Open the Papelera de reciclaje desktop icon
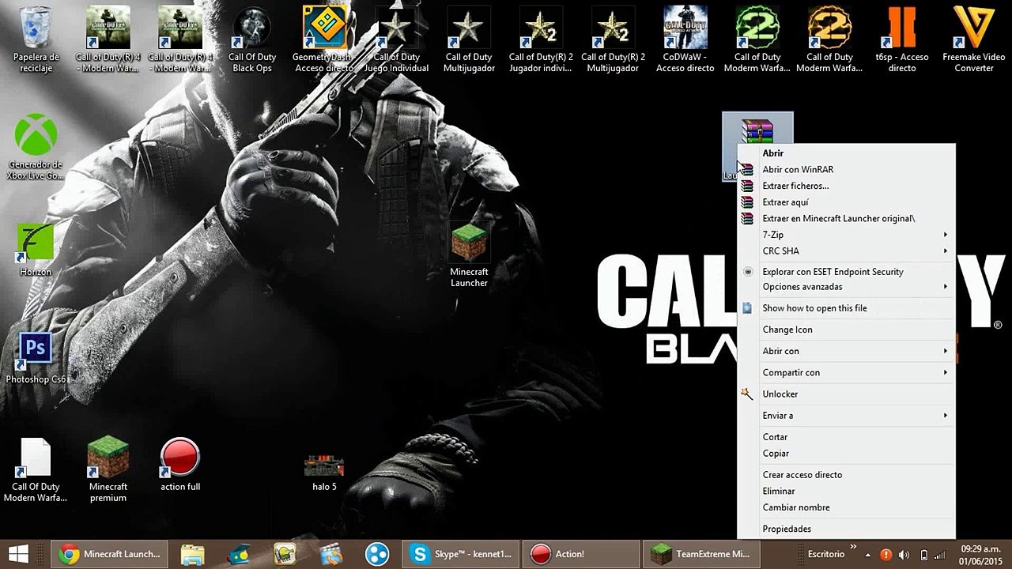This screenshot has width=1012, height=569. 36,40
